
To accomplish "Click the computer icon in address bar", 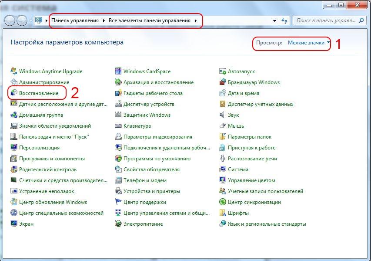I will click(39, 20).
